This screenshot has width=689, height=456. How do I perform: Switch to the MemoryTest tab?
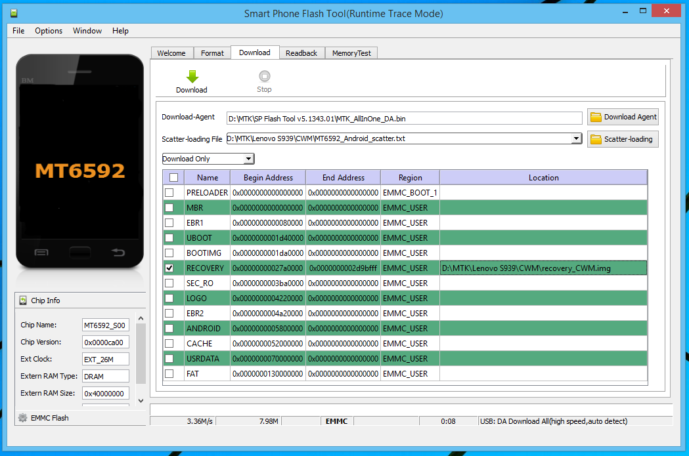(351, 53)
